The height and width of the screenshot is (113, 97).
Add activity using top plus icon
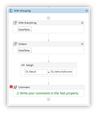(48, 18)
